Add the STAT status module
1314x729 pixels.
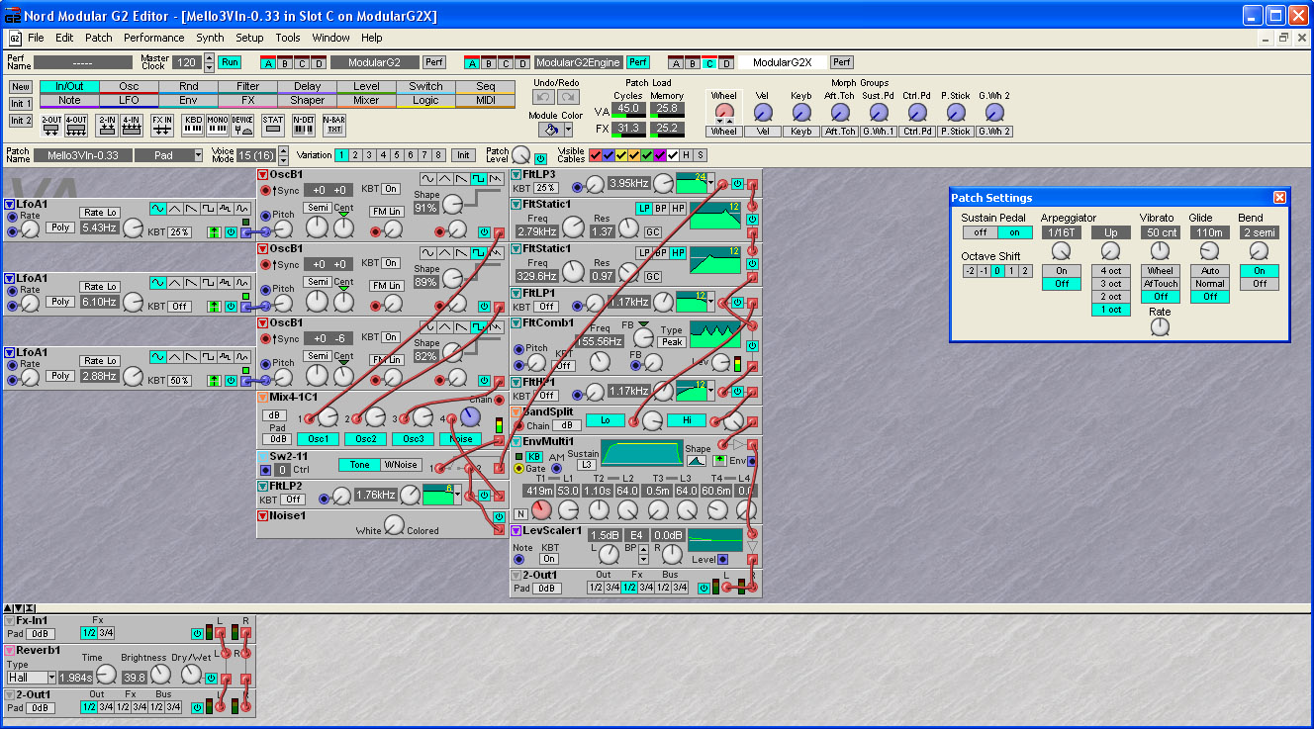coord(274,125)
